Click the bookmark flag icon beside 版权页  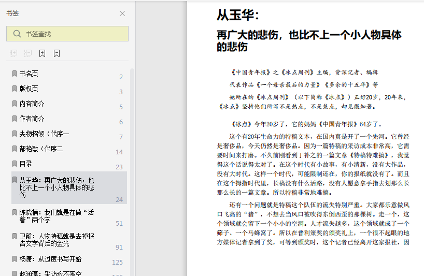point(15,89)
